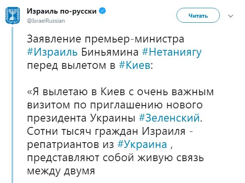Follow the account with Читать button

pyautogui.click(x=198, y=16)
